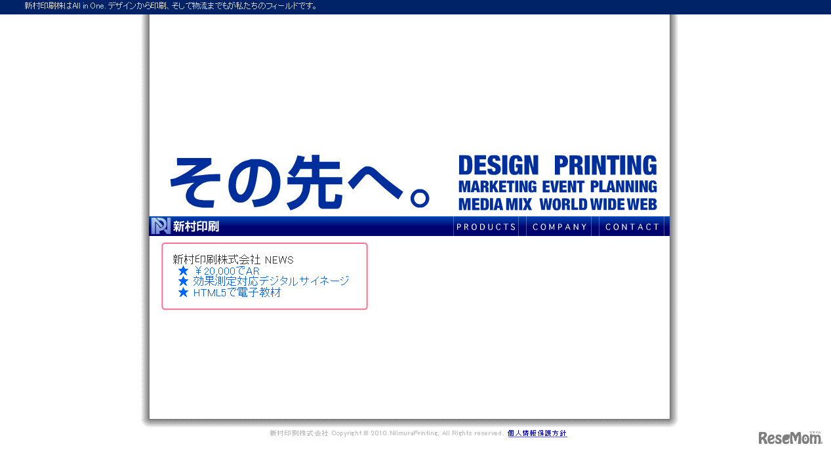Screen dimensions: 831x453
Task: Click the 新村印刷株式会社 NEWS heading
Action: 233,260
